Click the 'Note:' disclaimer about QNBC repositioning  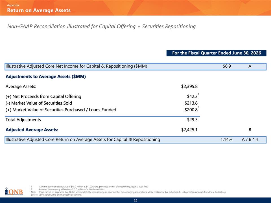click(x=128, y=192)
